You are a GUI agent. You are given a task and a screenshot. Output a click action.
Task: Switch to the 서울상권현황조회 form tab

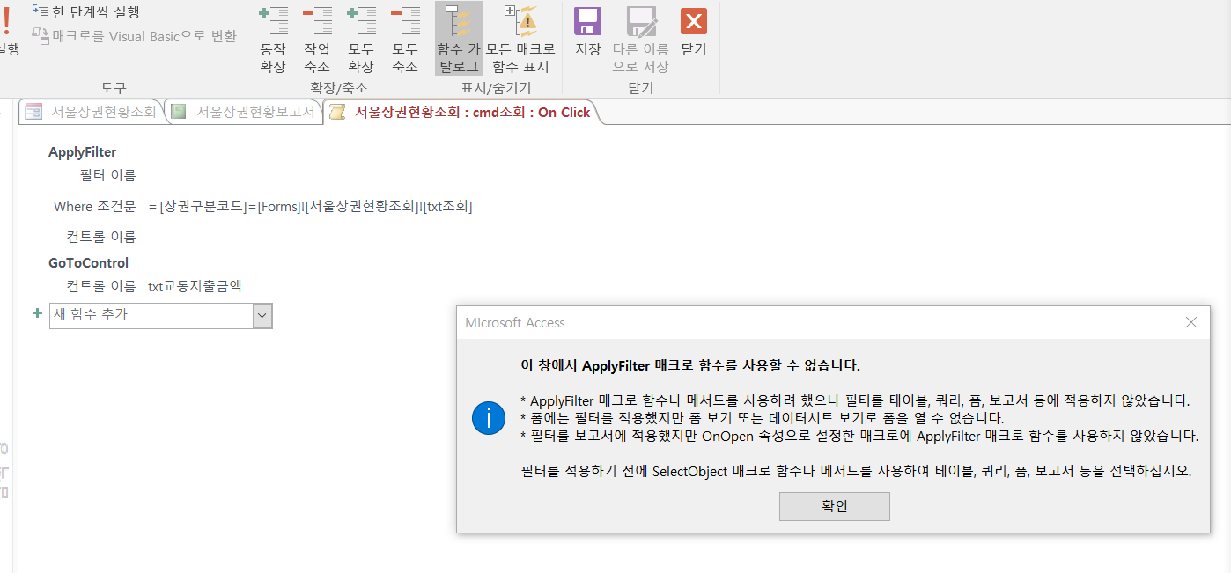92,112
